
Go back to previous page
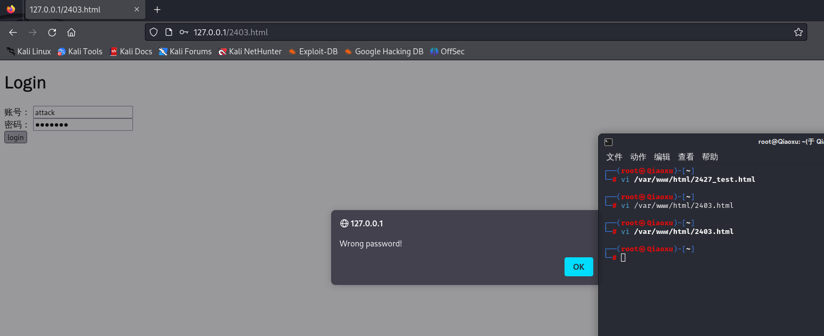(13, 32)
